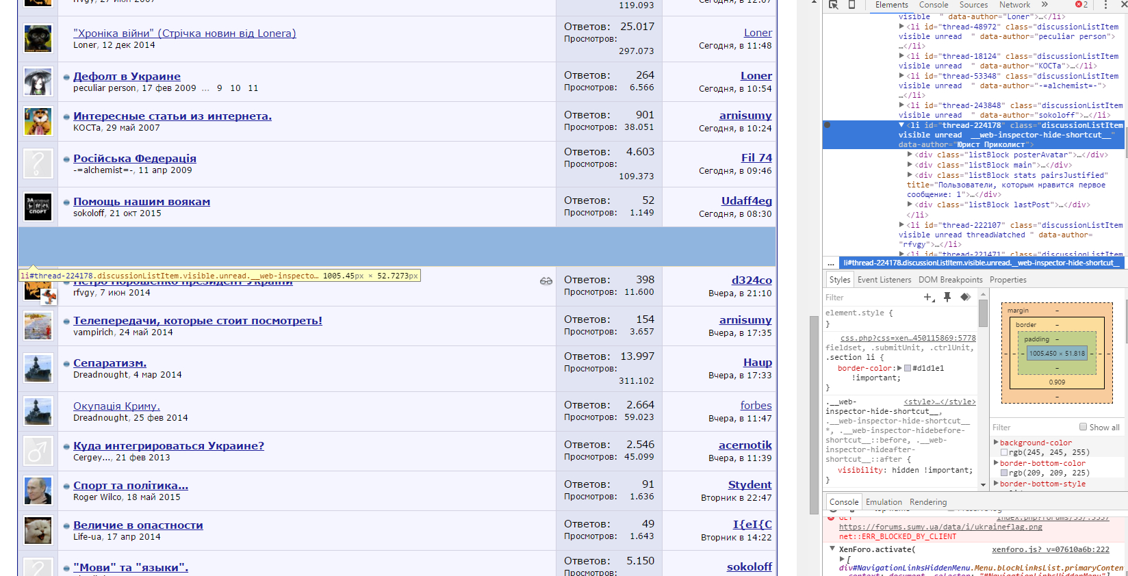1128x576 pixels.
Task: Click the watched-thread glasses icon
Action: pos(546,281)
